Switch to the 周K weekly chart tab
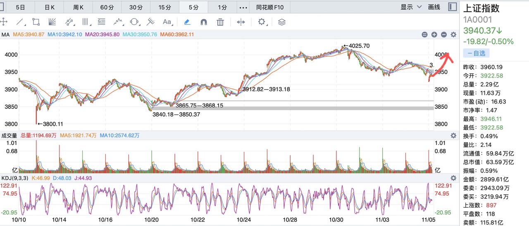 pos(78,7)
